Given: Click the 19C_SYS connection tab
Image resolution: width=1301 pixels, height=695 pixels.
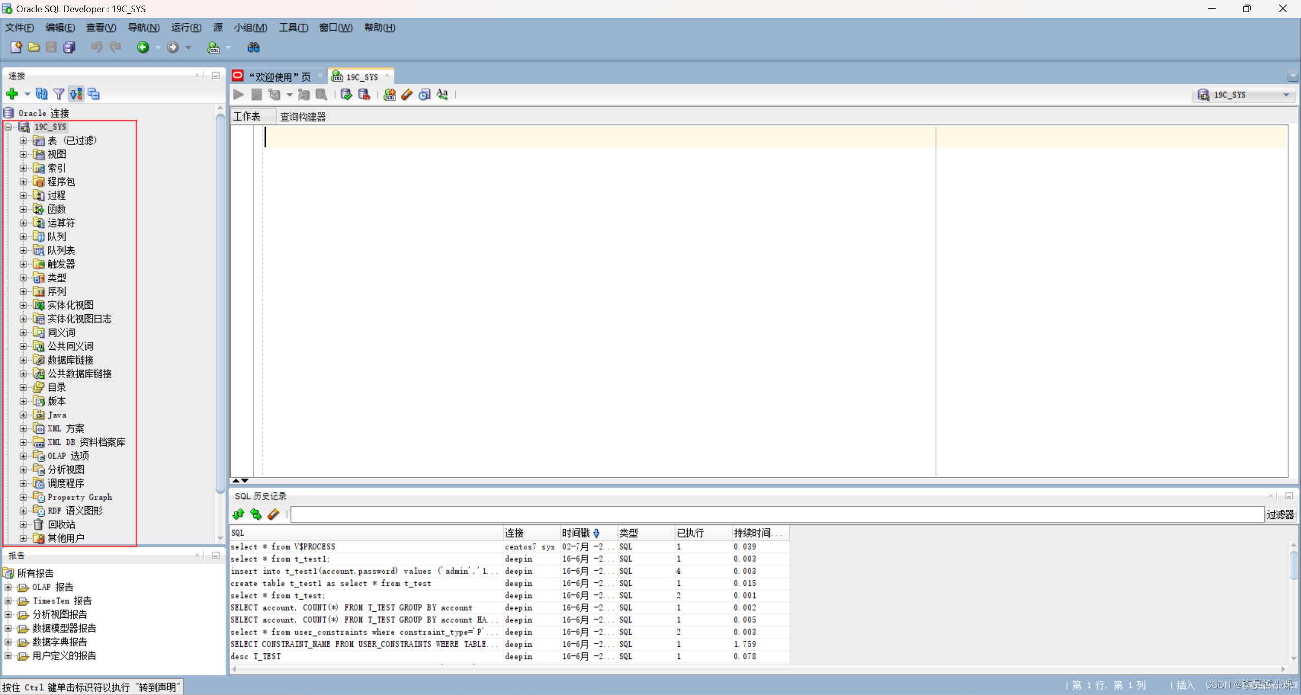Looking at the screenshot, I should click(360, 76).
